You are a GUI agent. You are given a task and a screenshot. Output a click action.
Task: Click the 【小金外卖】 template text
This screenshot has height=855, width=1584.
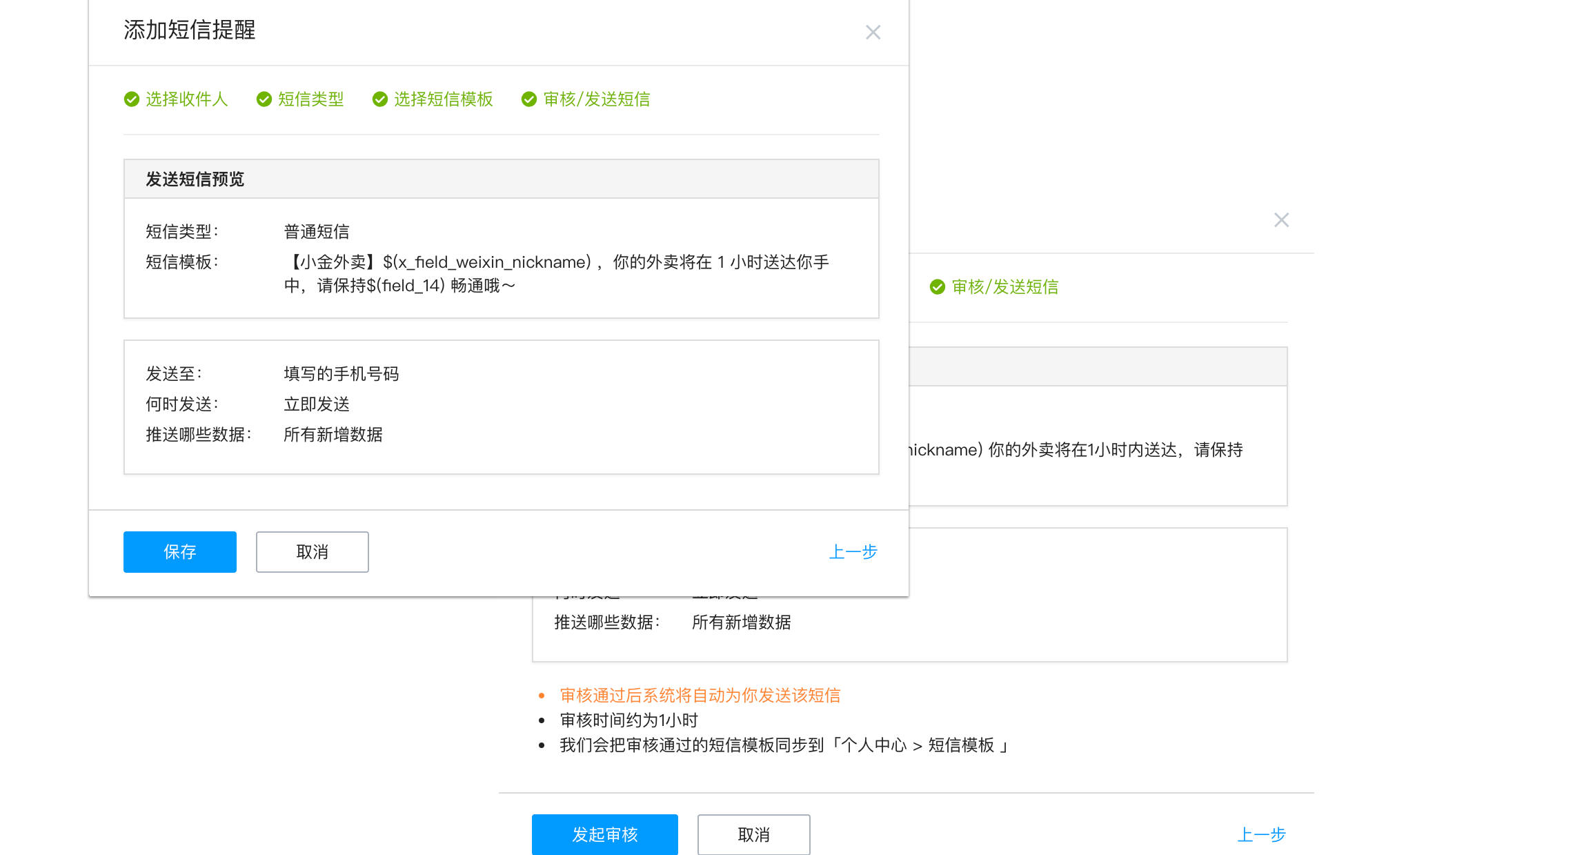pyautogui.click(x=556, y=274)
